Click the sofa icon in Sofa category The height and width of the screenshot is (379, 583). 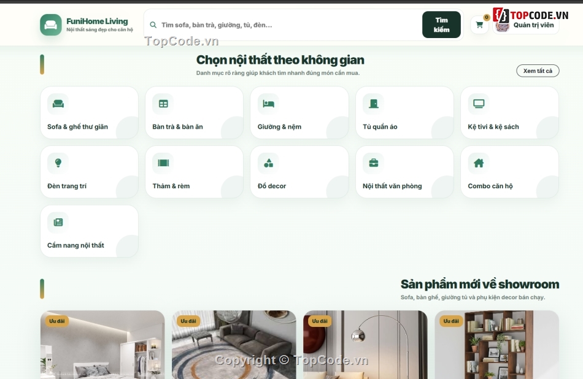[x=58, y=104]
